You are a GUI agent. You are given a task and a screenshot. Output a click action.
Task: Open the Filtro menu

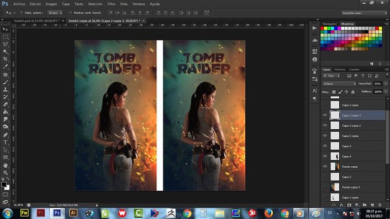tap(111, 4)
